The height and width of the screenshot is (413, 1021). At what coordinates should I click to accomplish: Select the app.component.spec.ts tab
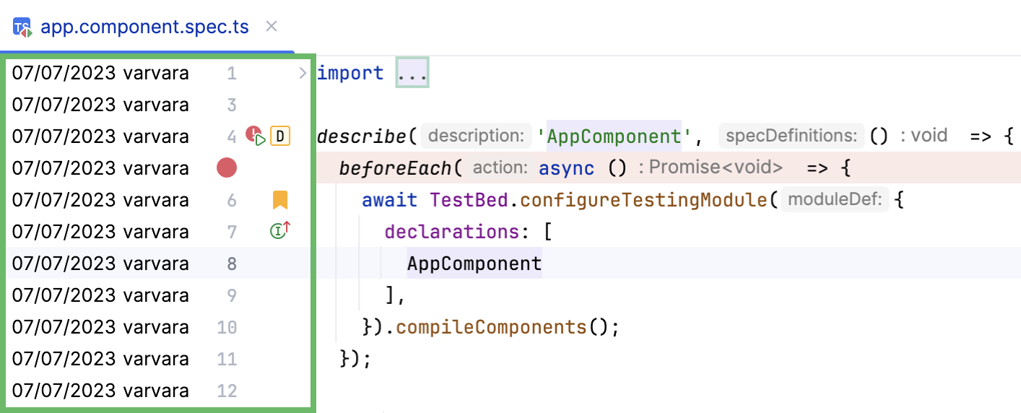tap(144, 27)
